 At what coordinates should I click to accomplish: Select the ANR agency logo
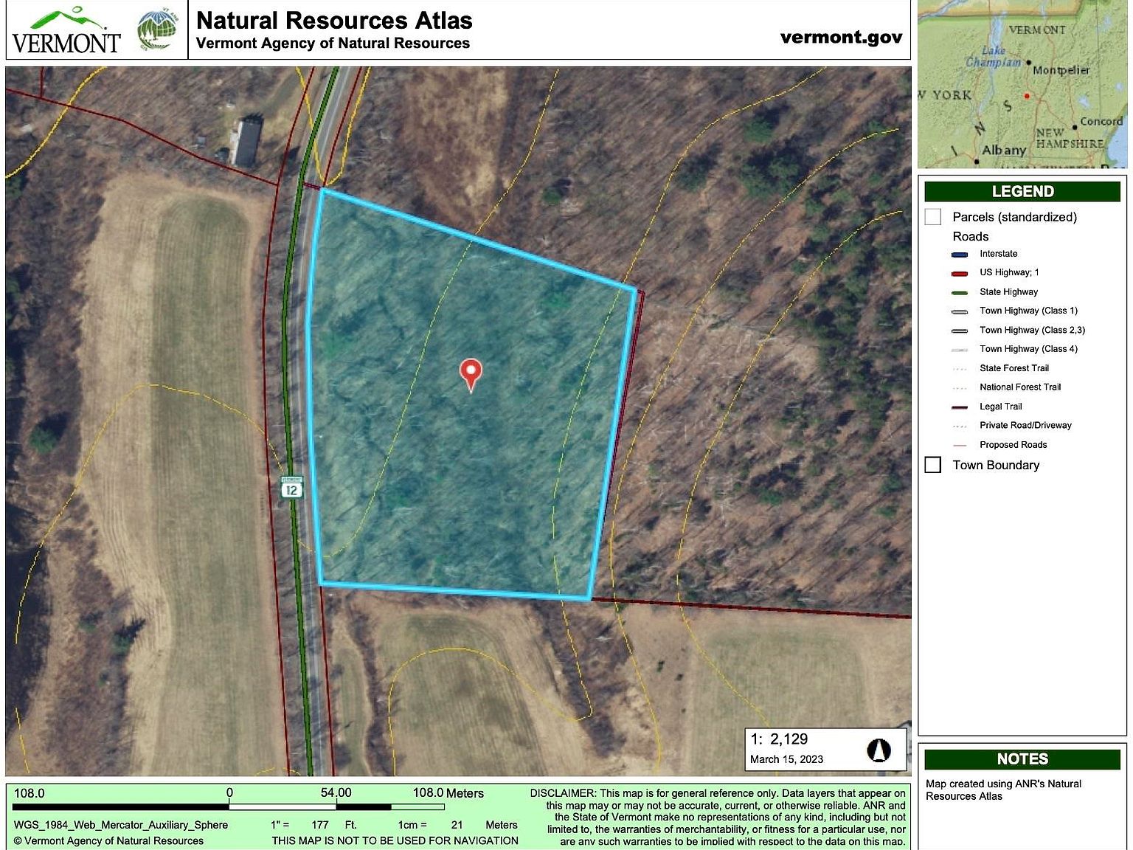tap(155, 30)
